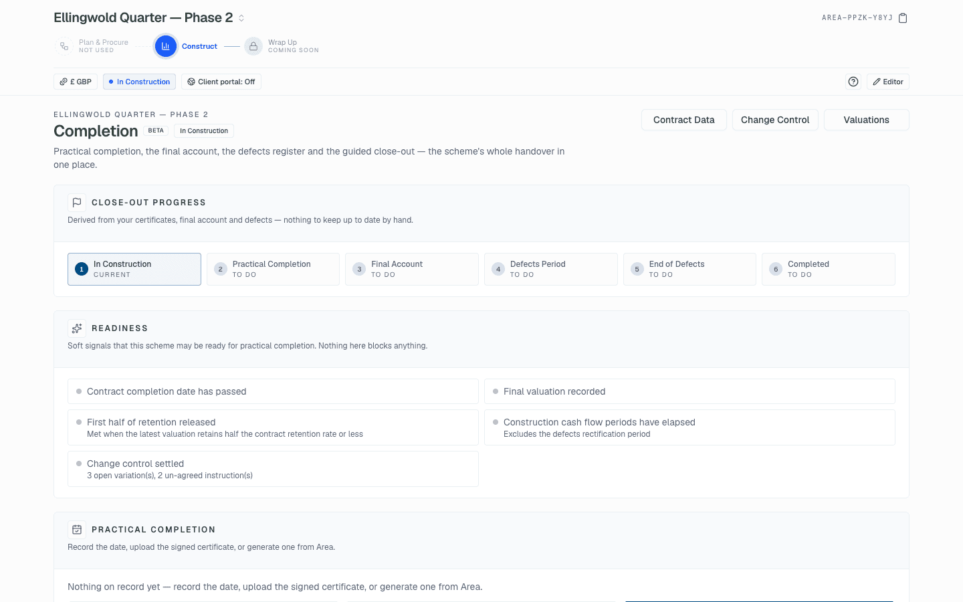The height and width of the screenshot is (602, 963).
Task: Click the Close-out Progress flag icon
Action: coord(77,203)
